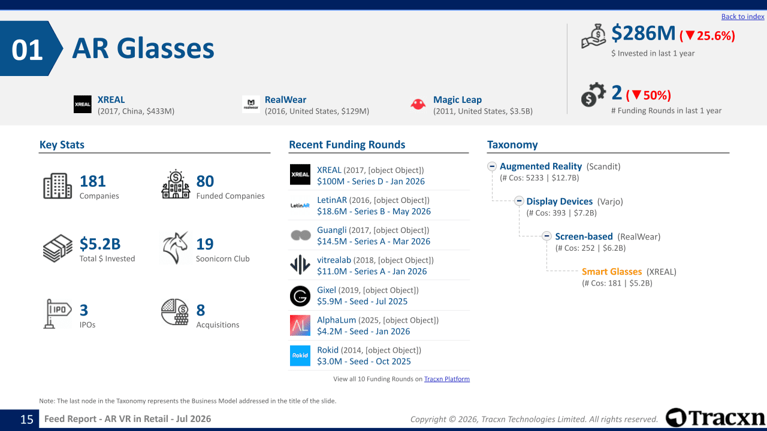767x431 pixels.
Task: Open the XREAL company name in header
Action: 111,100
